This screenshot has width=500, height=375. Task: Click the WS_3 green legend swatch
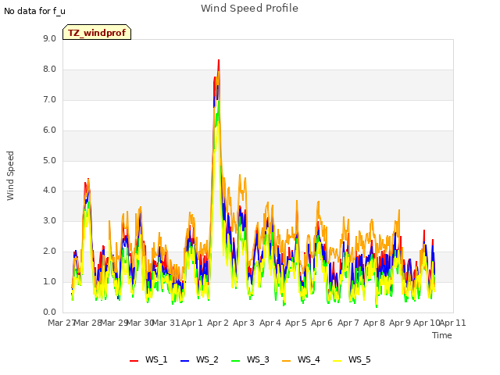(x=235, y=360)
